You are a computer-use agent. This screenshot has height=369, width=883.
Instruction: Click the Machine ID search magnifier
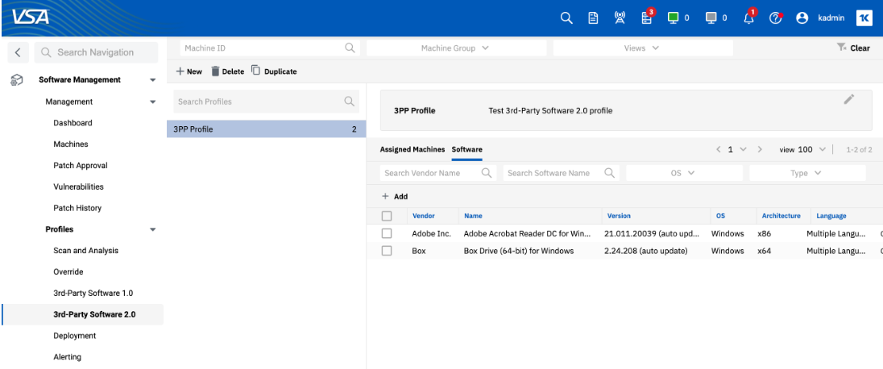tap(350, 48)
